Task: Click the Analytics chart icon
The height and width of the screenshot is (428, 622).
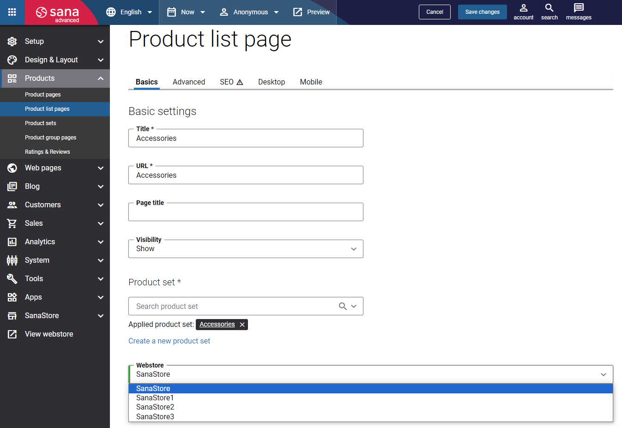Action: tap(12, 242)
